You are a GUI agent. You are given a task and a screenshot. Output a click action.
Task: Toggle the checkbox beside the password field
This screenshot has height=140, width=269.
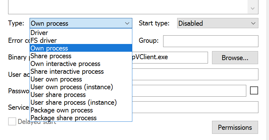click(x=254, y=90)
